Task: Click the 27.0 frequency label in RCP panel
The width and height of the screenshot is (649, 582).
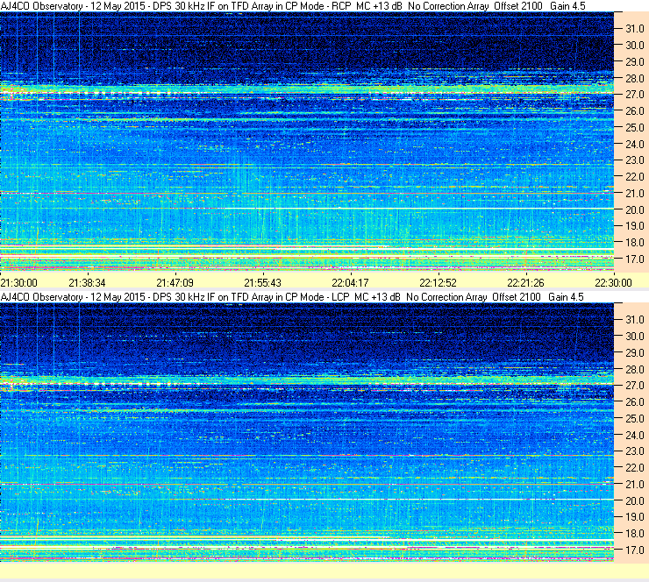Action: point(634,95)
